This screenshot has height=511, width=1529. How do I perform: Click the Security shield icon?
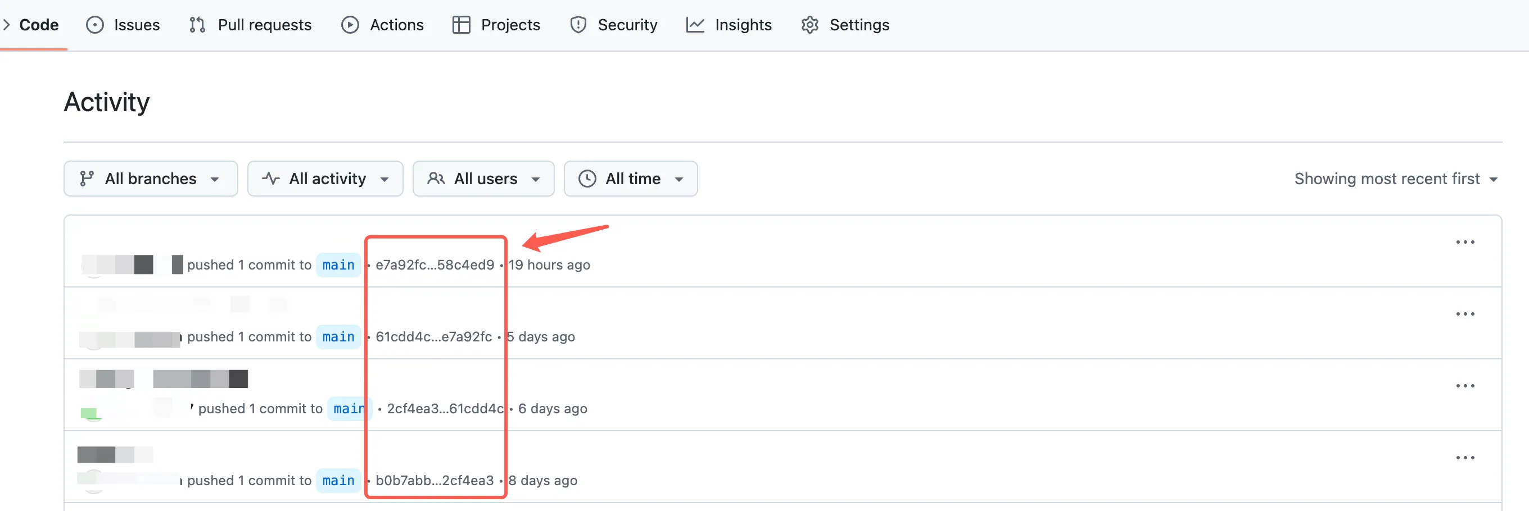click(x=578, y=25)
